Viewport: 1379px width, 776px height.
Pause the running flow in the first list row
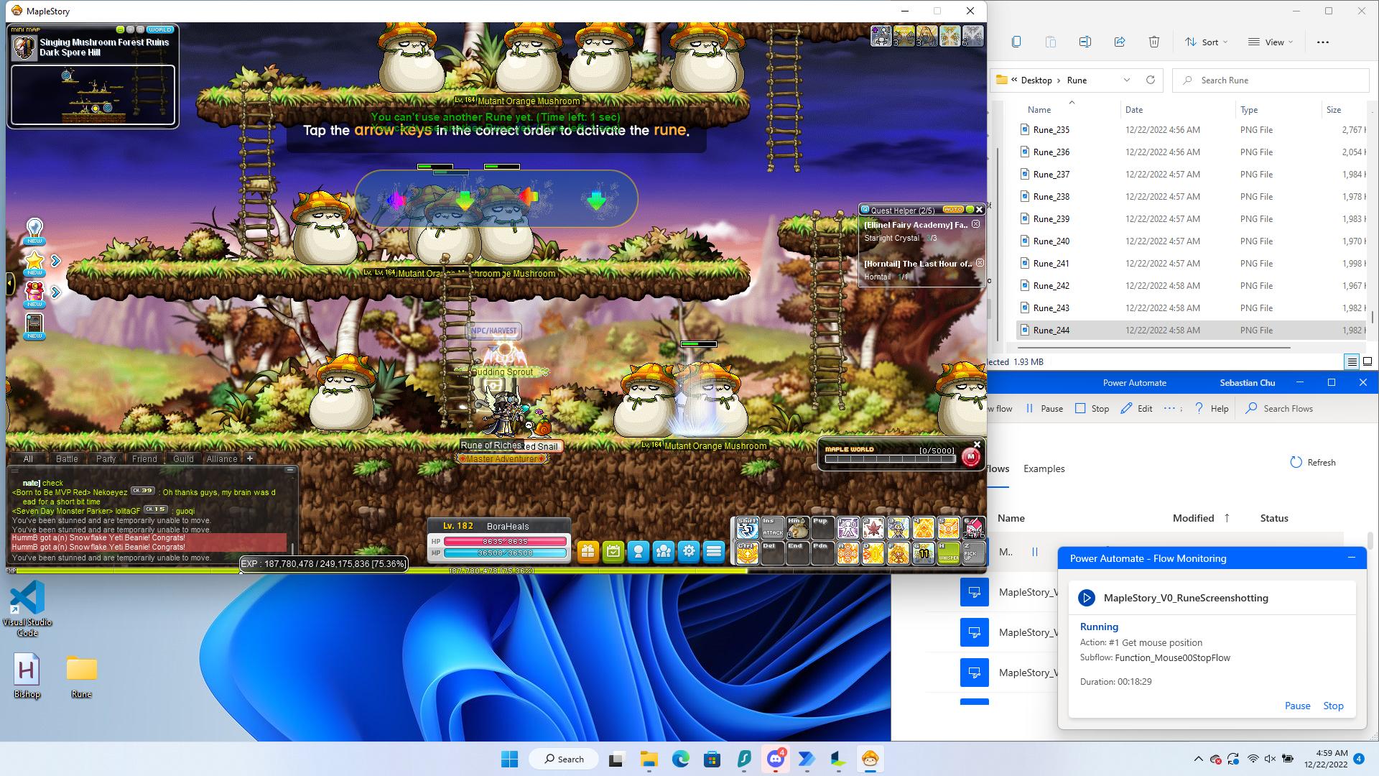tap(1035, 552)
